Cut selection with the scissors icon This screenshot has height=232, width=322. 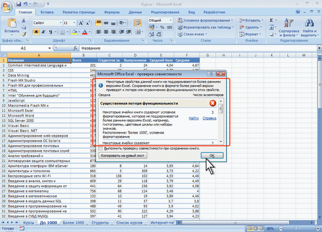(x=23, y=20)
